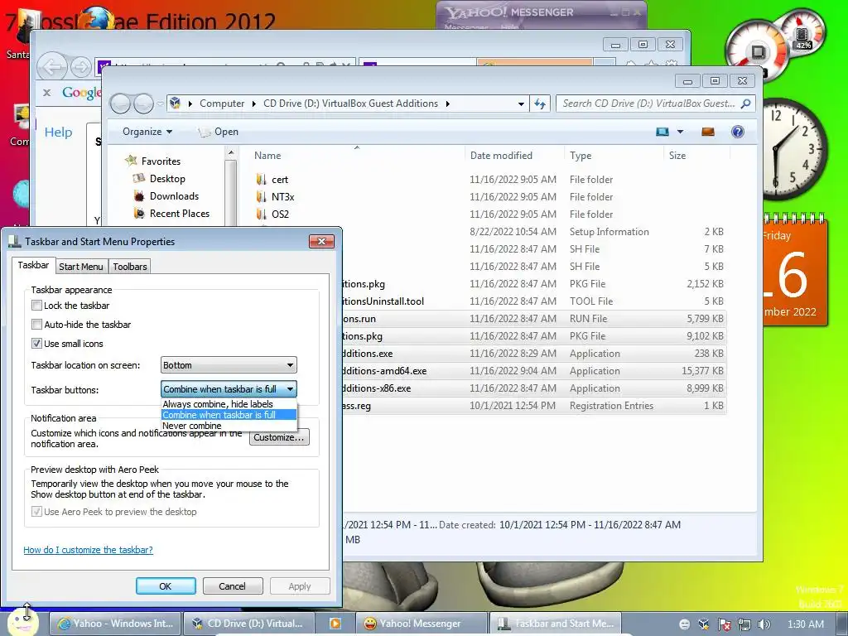
Task: Switch to the Start Menu tab
Action: coord(81,266)
